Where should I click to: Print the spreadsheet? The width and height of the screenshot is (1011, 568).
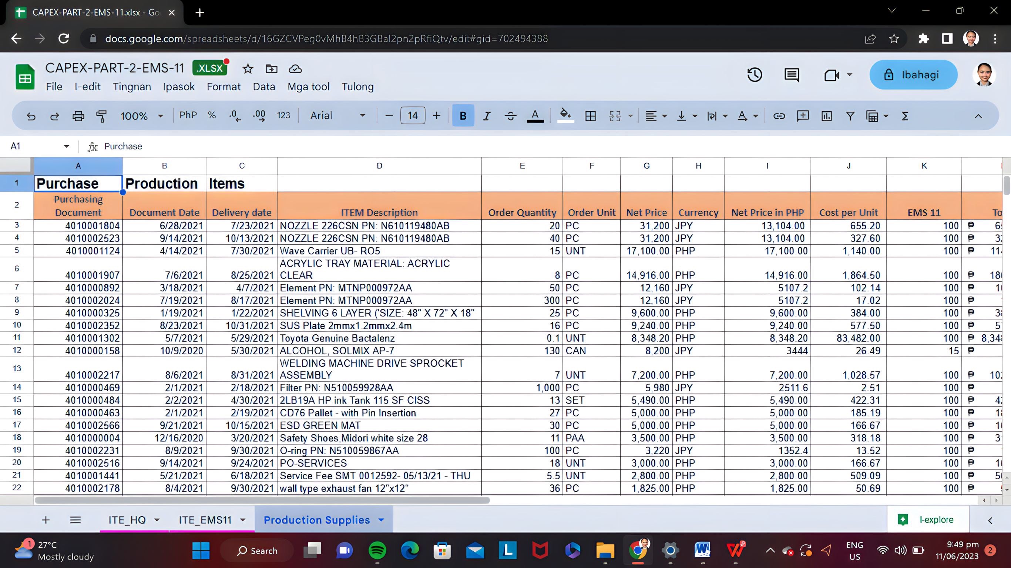click(78, 116)
